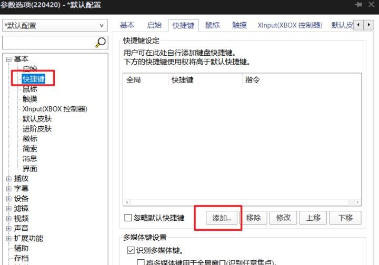This screenshot has width=379, height=265.
Task: Click the 快捷键 column header
Action: [x=205, y=80]
